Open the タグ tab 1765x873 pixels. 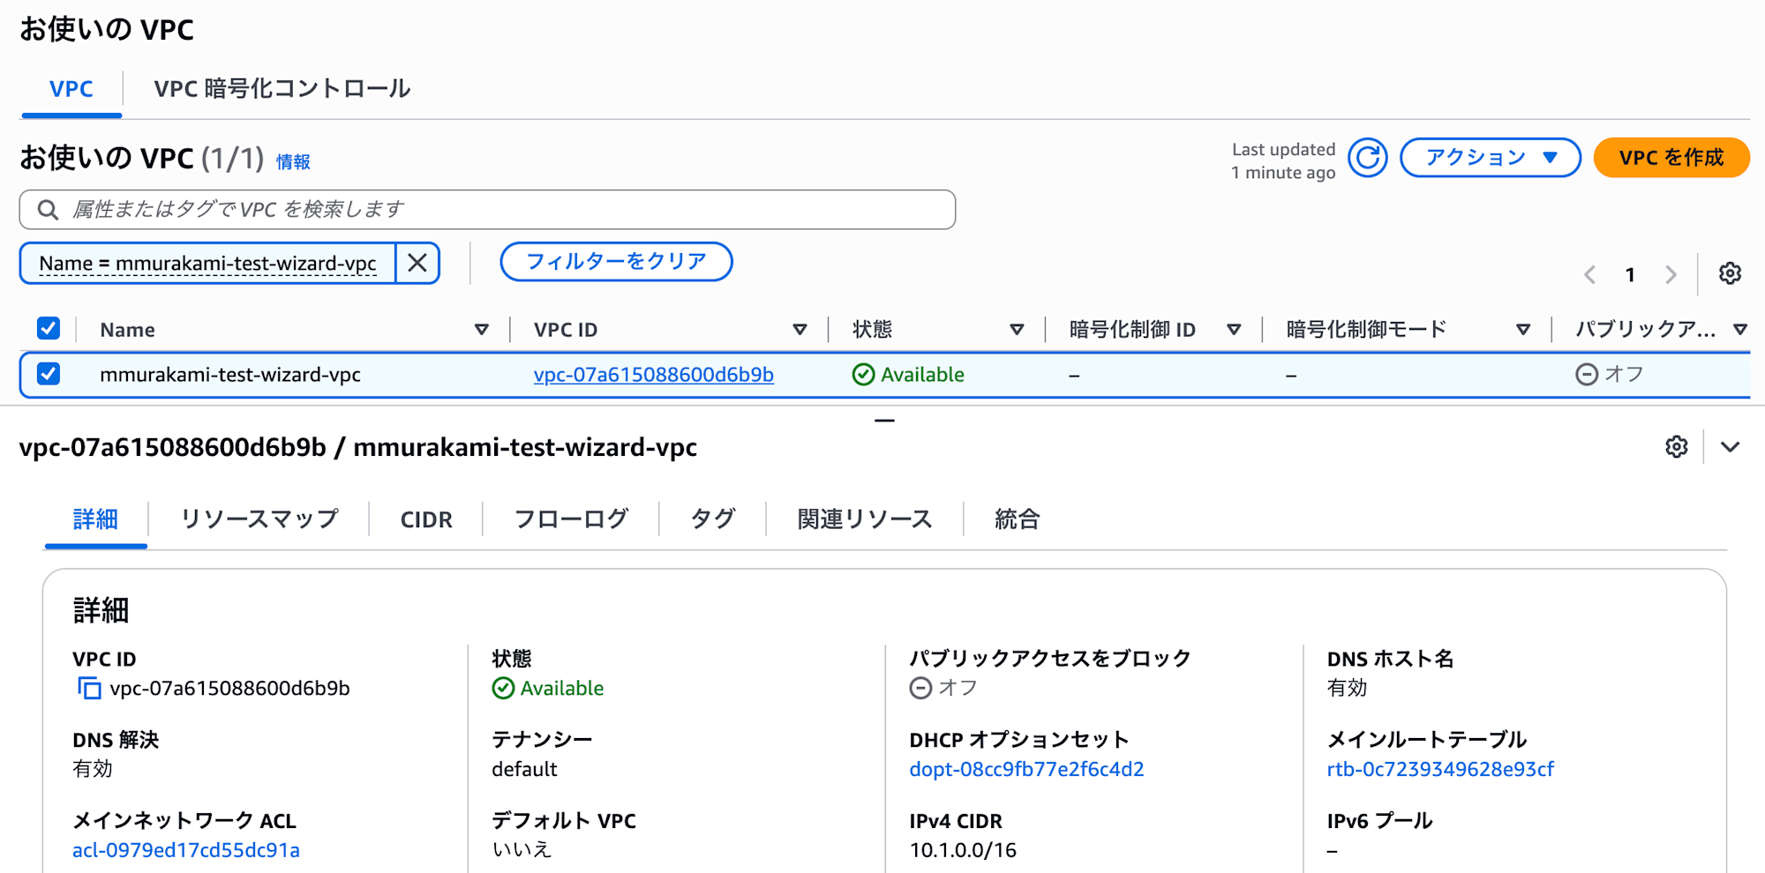pos(713,519)
